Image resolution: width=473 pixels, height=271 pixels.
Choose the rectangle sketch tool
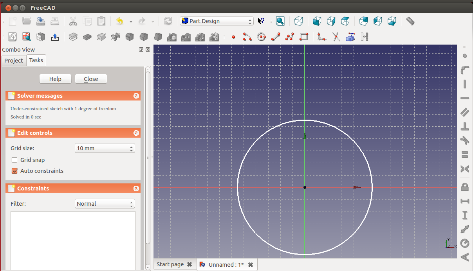(304, 37)
